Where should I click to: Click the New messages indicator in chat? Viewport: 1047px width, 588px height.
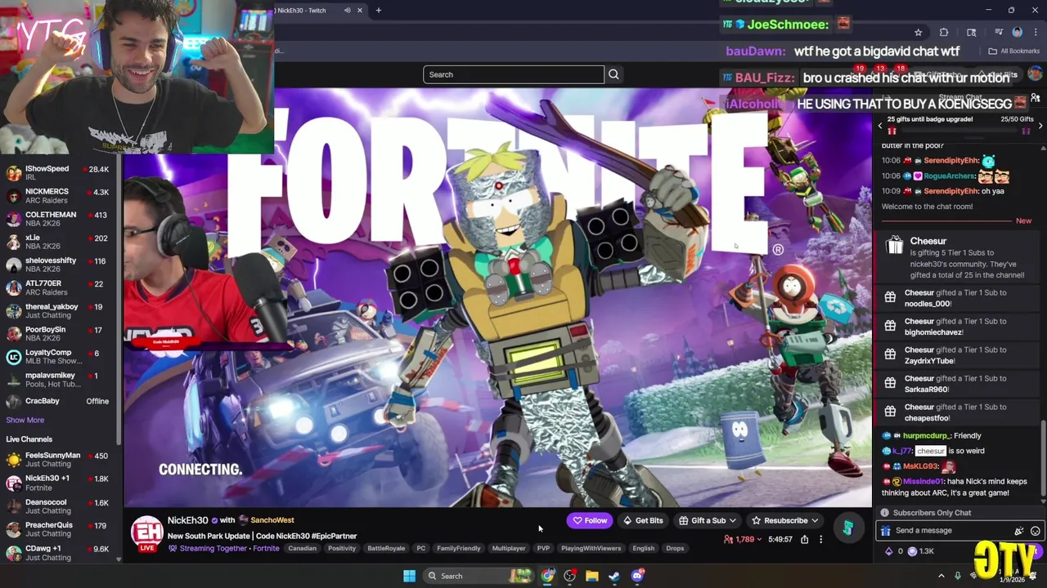1023,220
